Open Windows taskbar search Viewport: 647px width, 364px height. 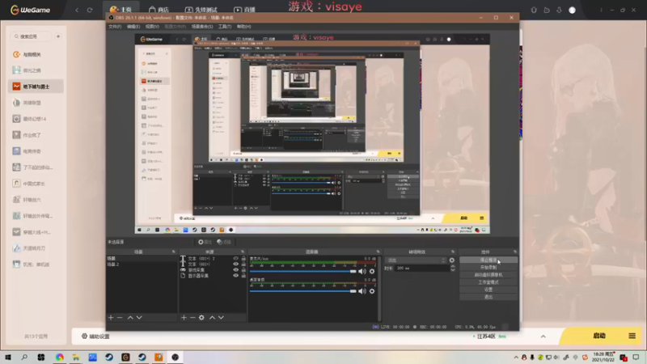tap(24, 357)
